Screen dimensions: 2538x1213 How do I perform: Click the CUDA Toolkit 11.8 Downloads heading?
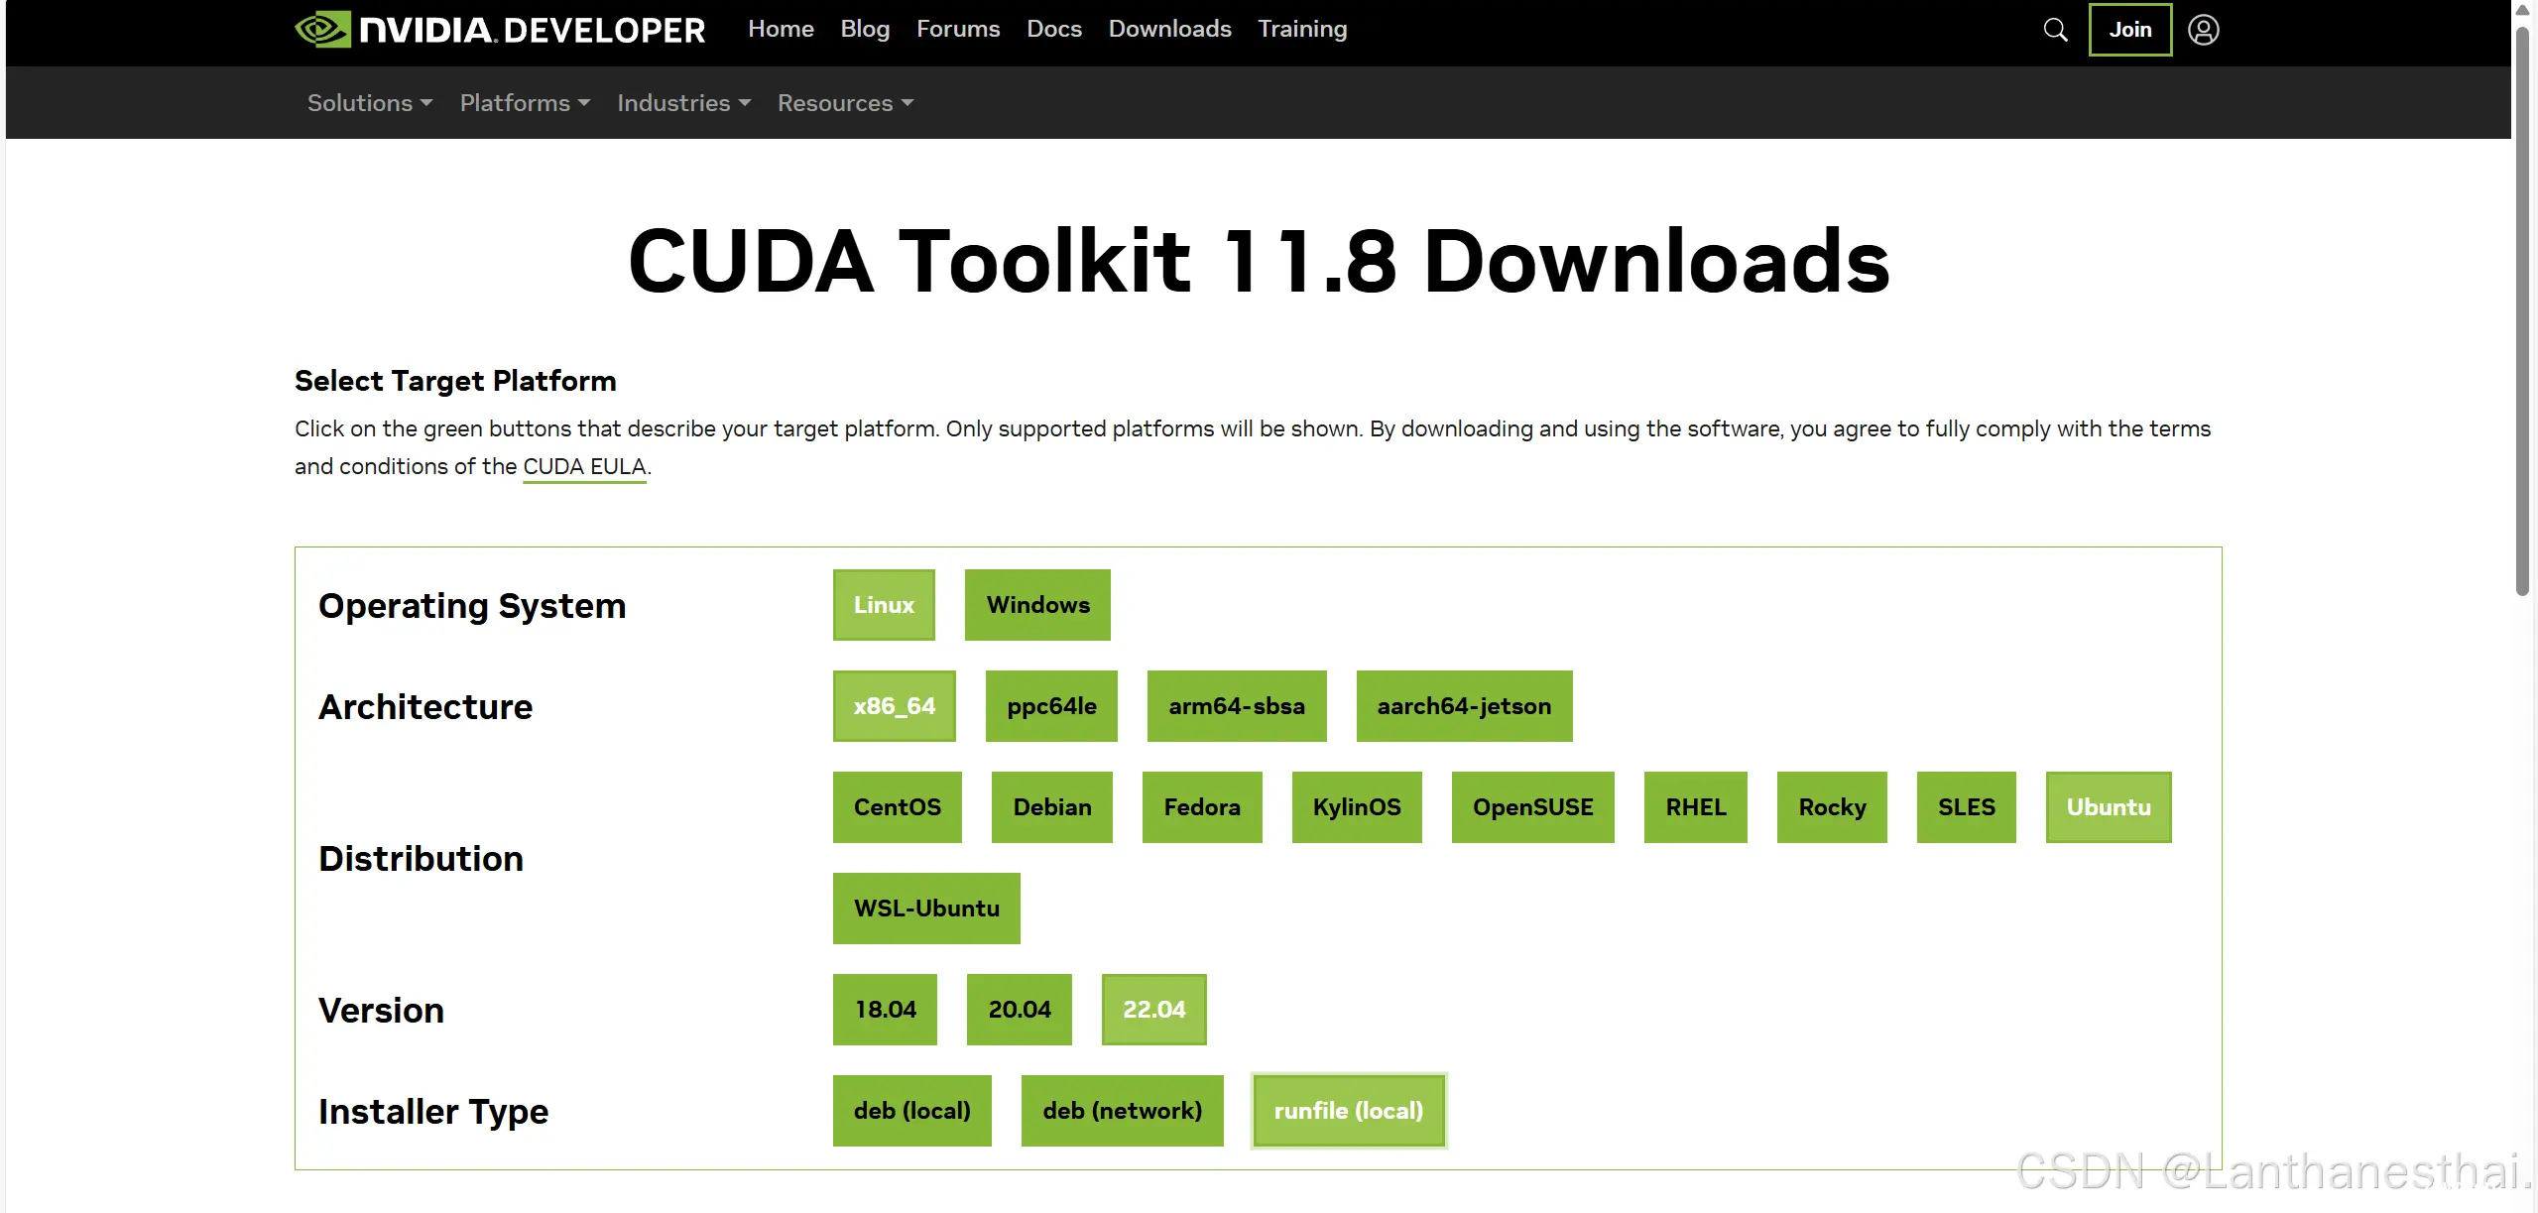[1259, 261]
